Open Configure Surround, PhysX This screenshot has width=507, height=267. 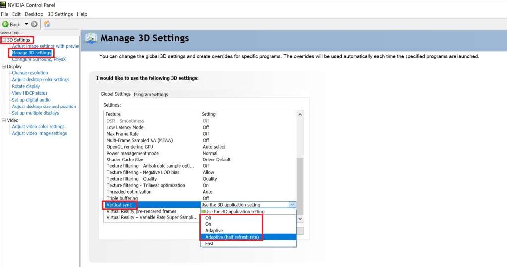pos(39,59)
